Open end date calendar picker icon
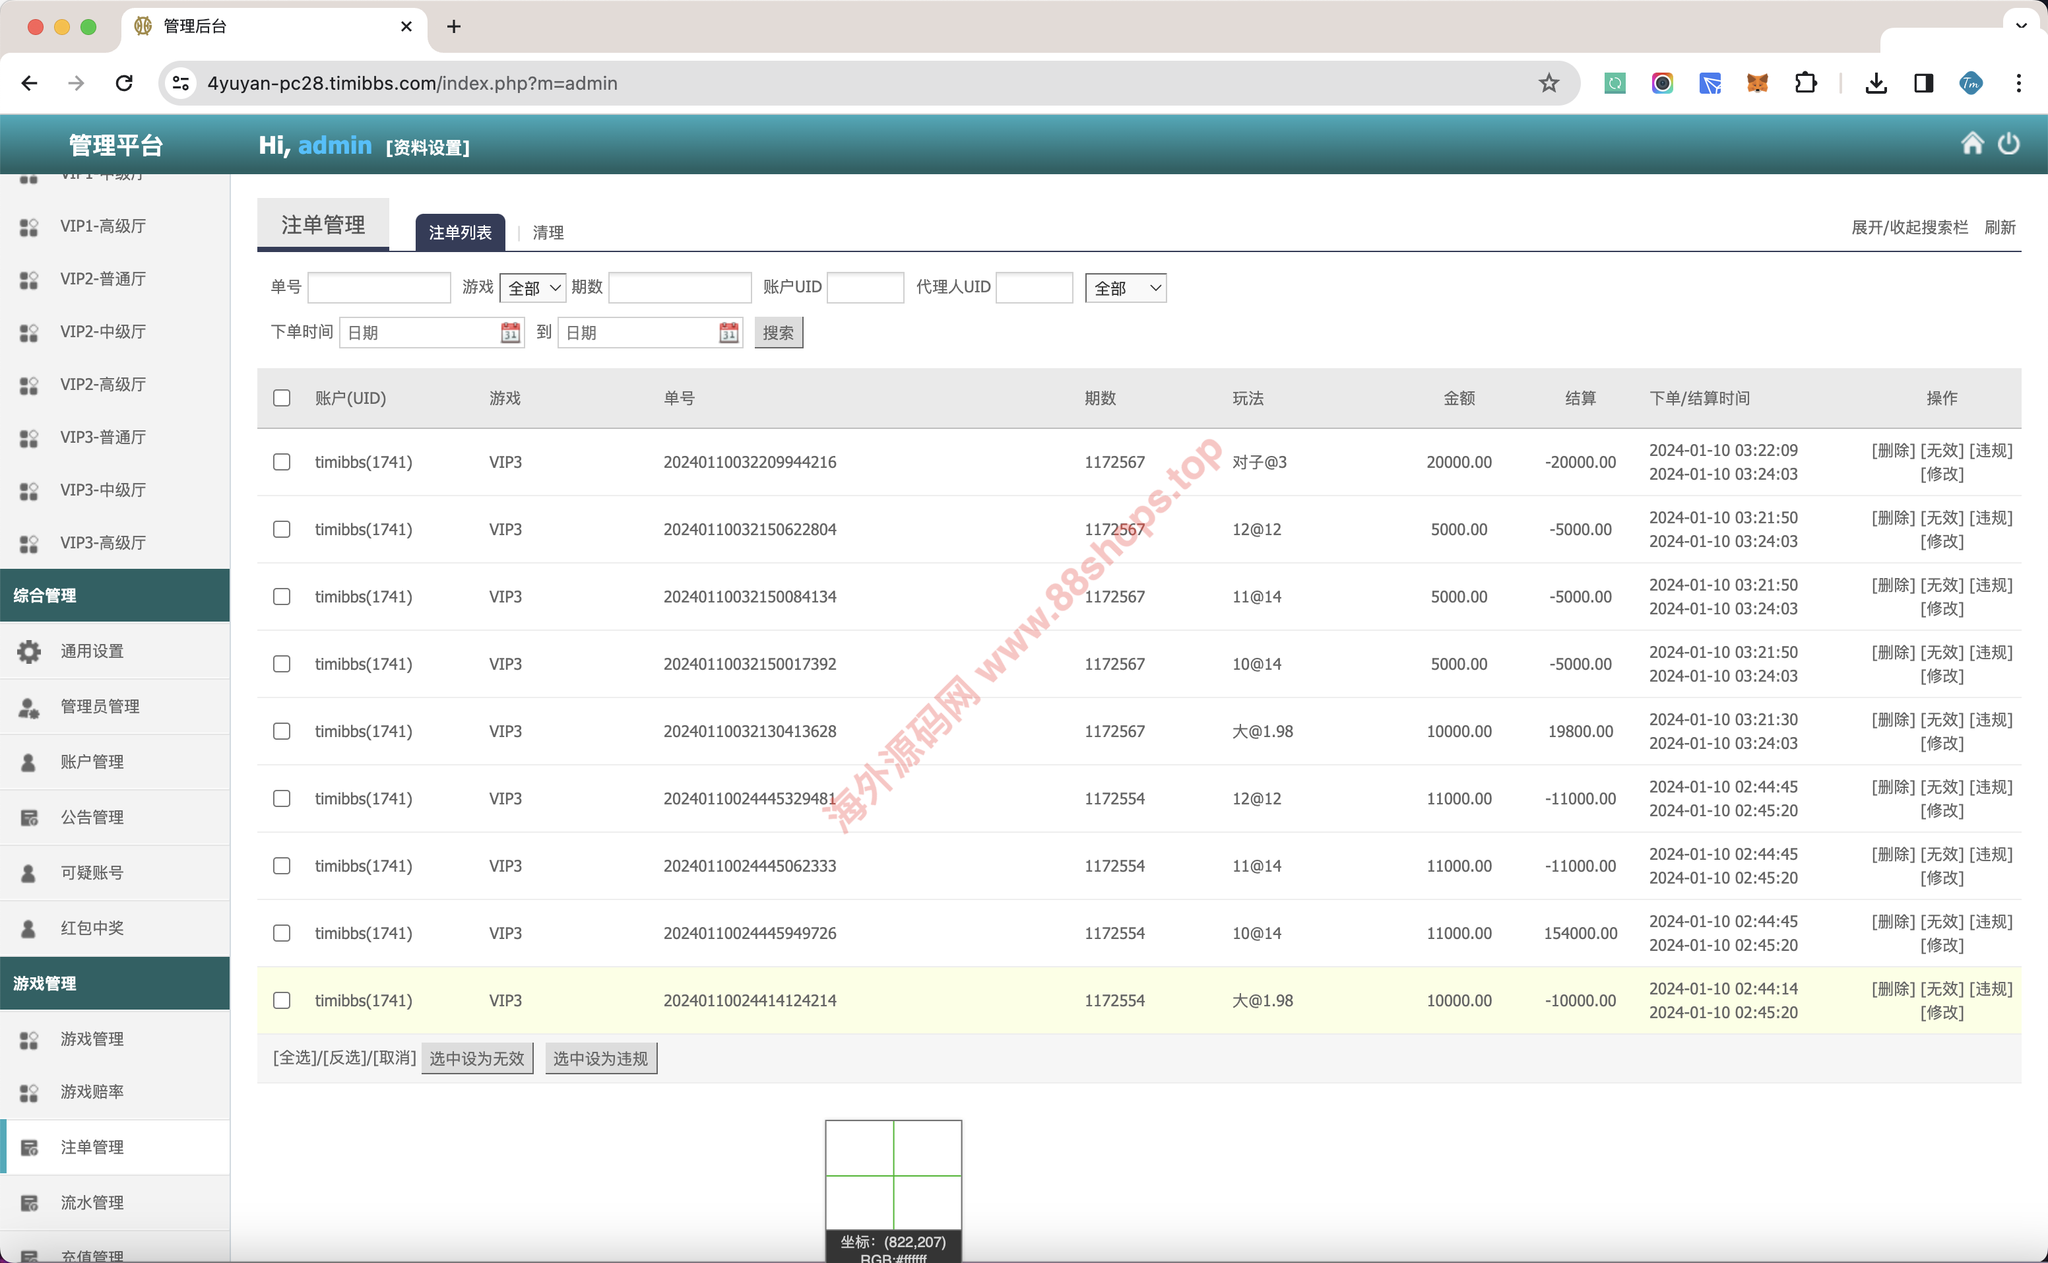 [728, 333]
